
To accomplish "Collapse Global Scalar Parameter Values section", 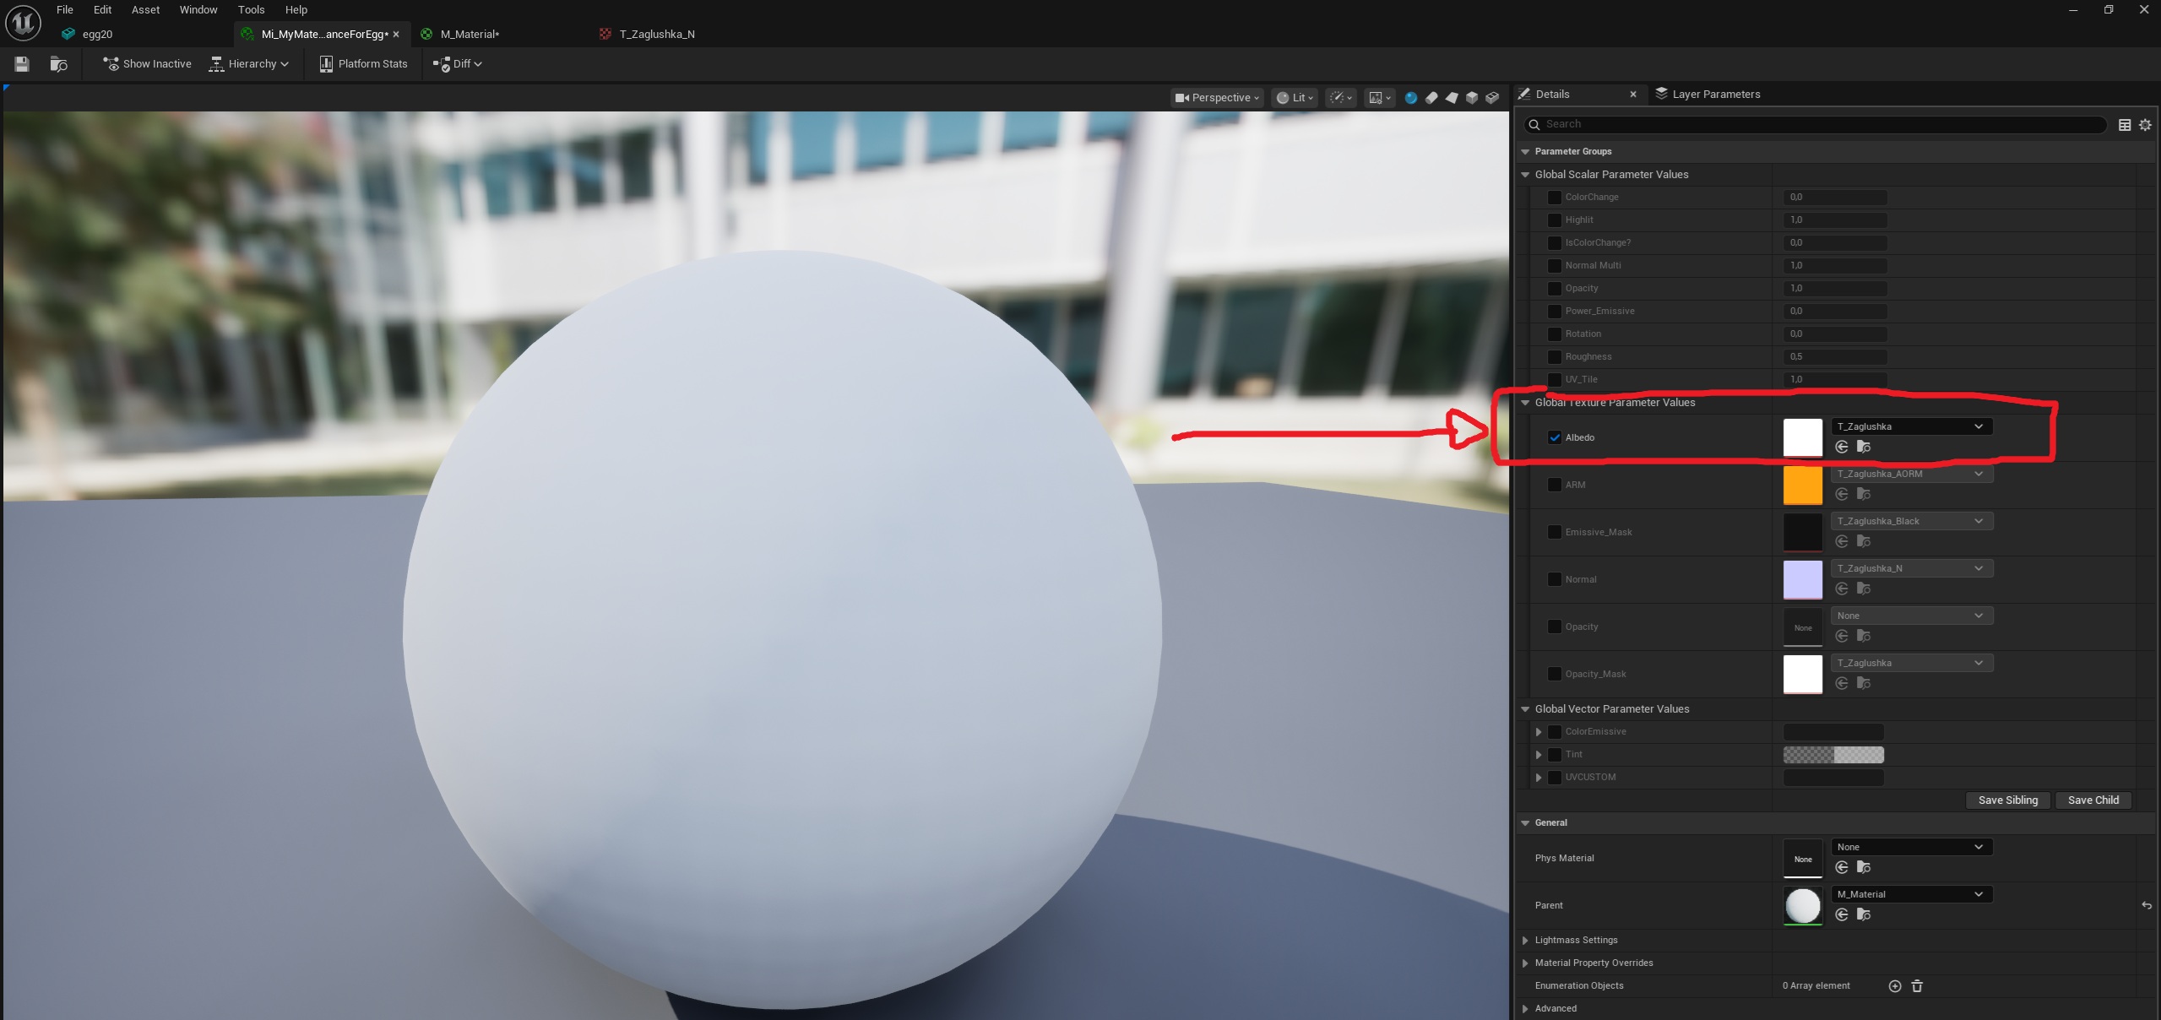I will (x=1525, y=175).
